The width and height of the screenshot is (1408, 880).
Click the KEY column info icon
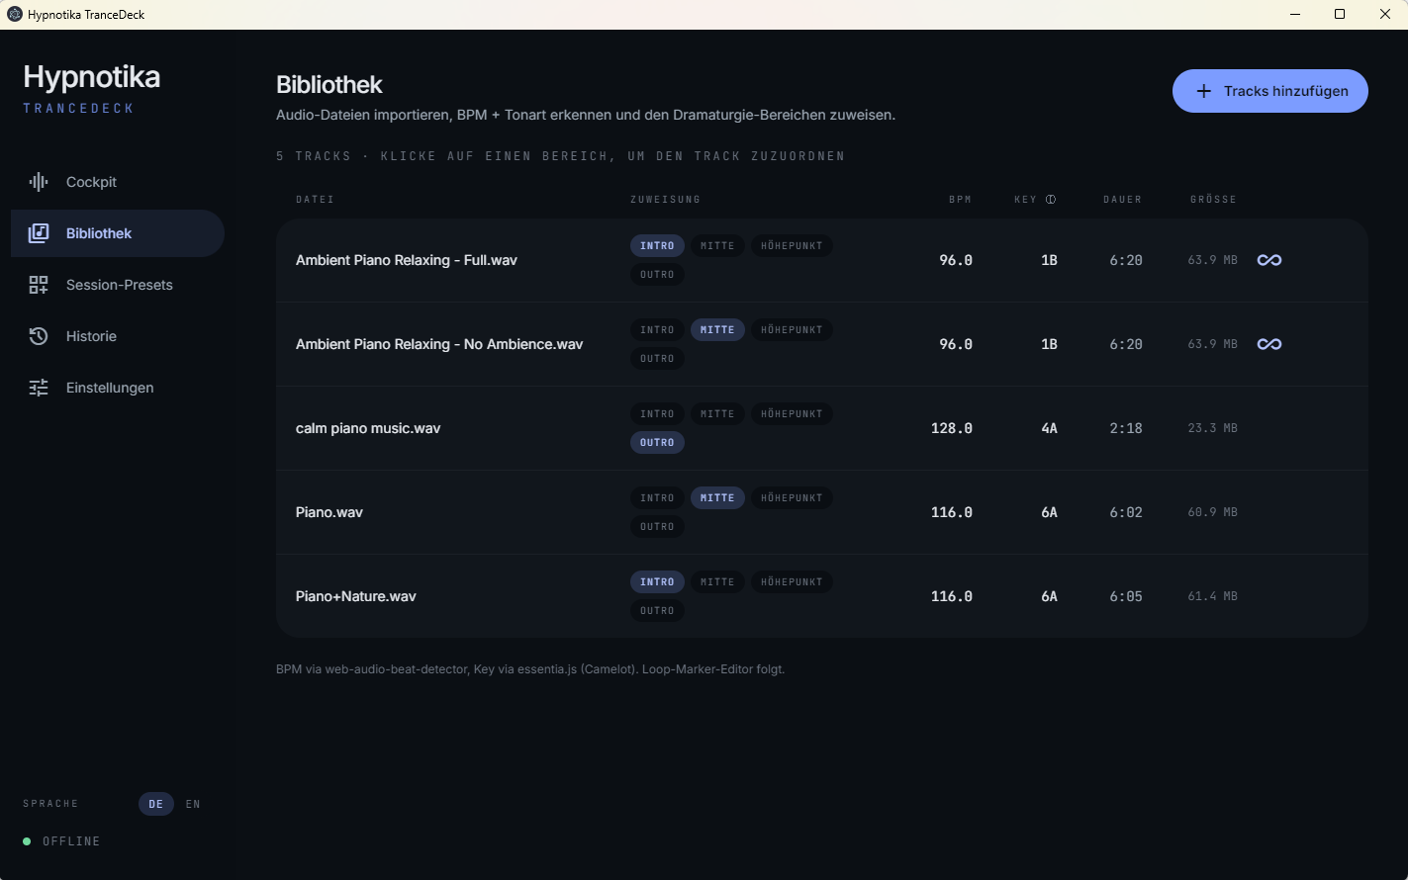(x=1051, y=199)
